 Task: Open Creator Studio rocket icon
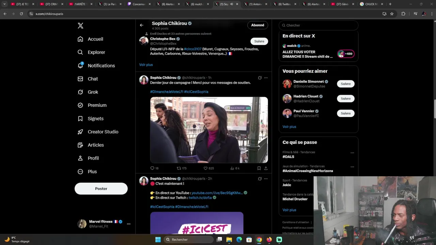(80, 132)
